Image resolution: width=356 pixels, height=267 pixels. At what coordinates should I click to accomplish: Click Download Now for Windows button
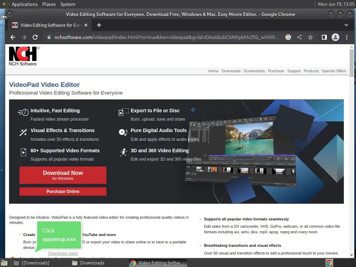tap(63, 175)
